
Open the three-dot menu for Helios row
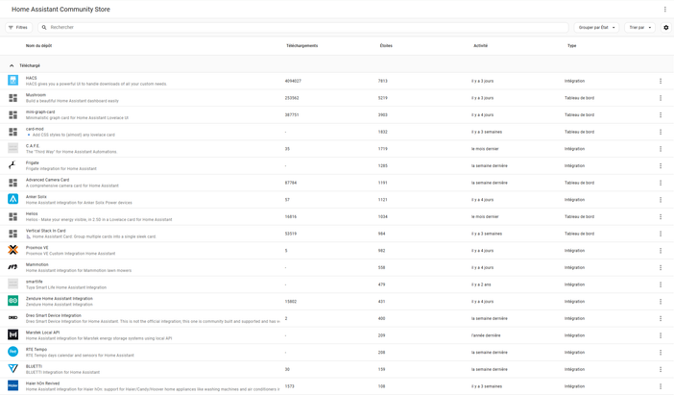click(661, 216)
